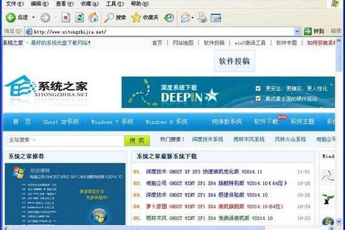This screenshot has height=230, width=345.
Task: Click the address bar URL field
Action: (x=163, y=32)
